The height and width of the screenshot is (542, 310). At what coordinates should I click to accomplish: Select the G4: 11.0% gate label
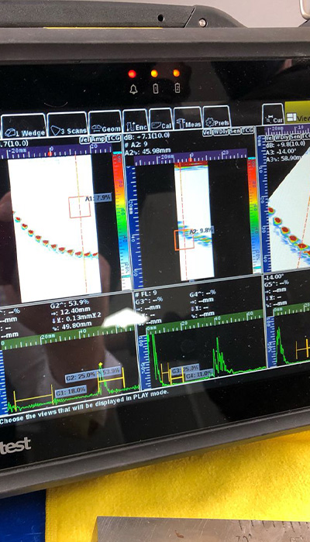[200, 374]
